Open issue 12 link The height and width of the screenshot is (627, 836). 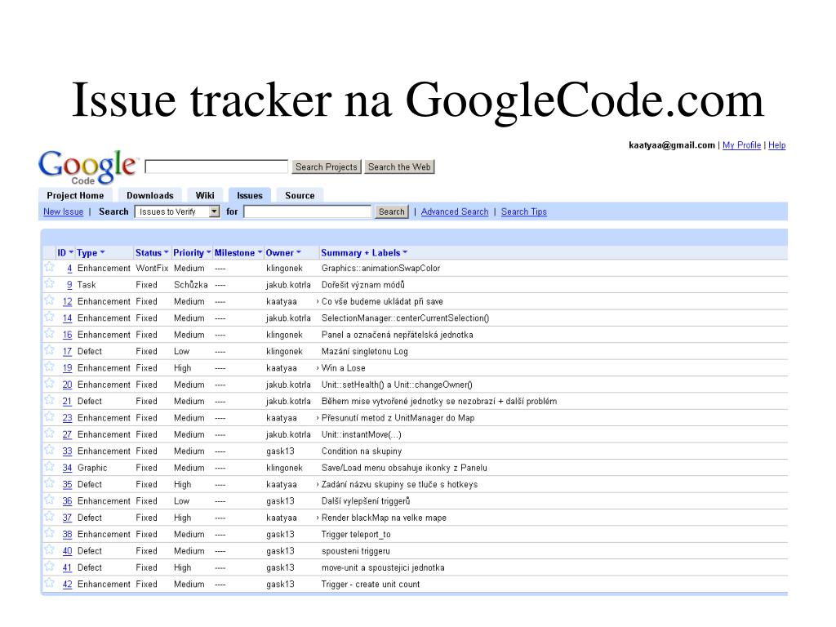click(x=67, y=301)
